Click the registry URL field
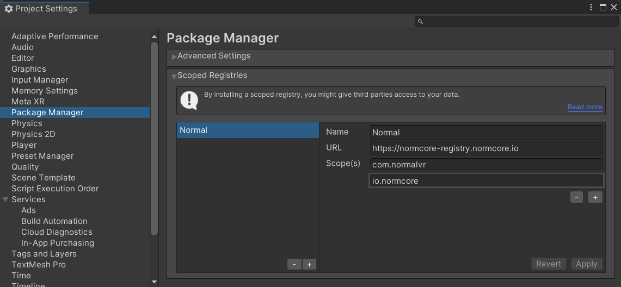 pos(486,148)
